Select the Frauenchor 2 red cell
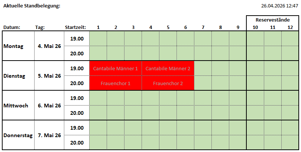 click(168, 83)
